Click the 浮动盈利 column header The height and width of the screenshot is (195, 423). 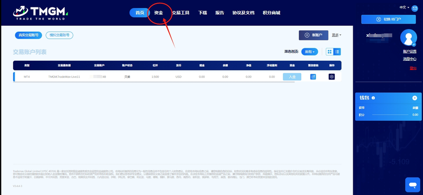pyautogui.click(x=272, y=65)
